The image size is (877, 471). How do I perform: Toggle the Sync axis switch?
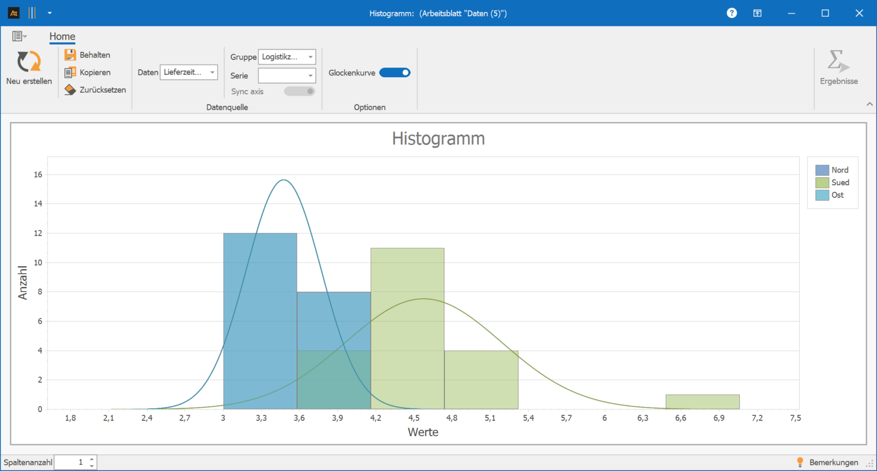(299, 91)
